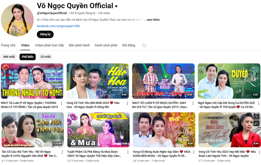This screenshot has height=165, width=261.
Task: Open options menu for Mùa Xuân Bên Nhau video
Action: (194, 152)
